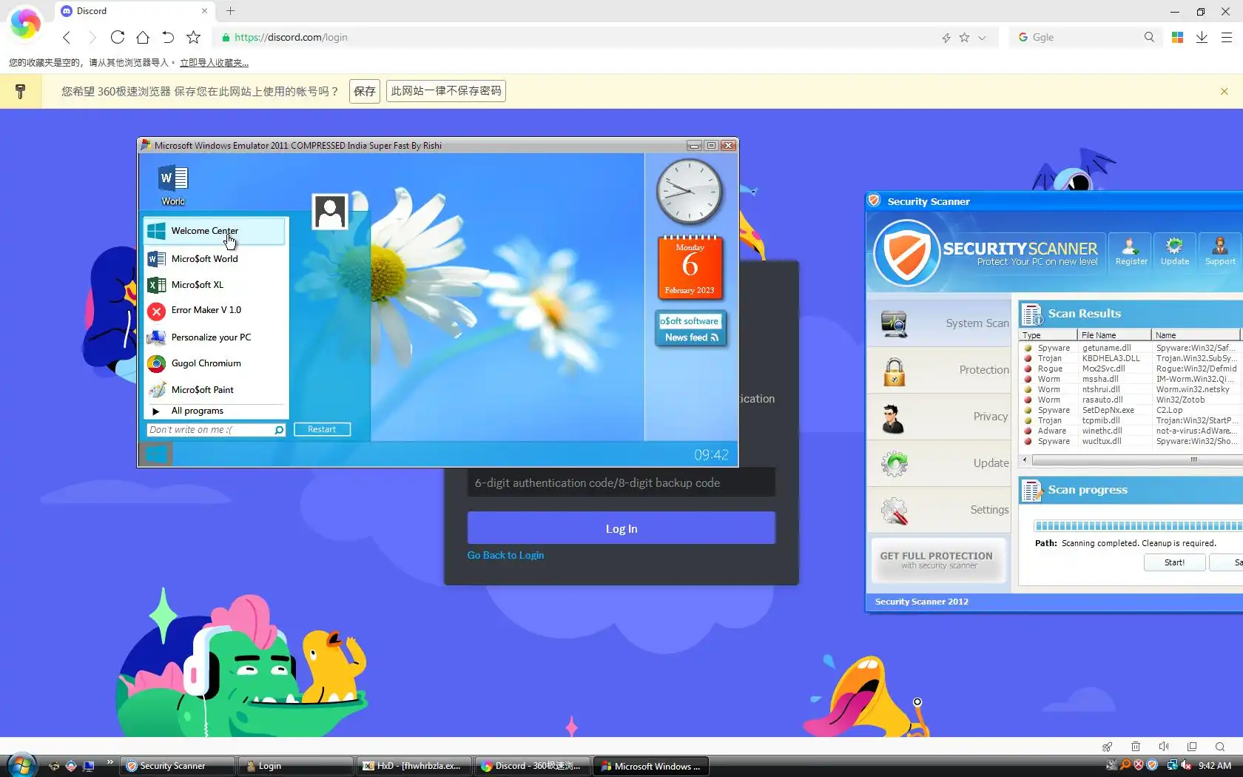
Task: Click the bookmark star beside the address bar
Action: [x=193, y=37]
